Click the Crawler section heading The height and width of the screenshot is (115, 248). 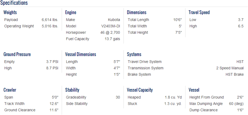coord(10,90)
